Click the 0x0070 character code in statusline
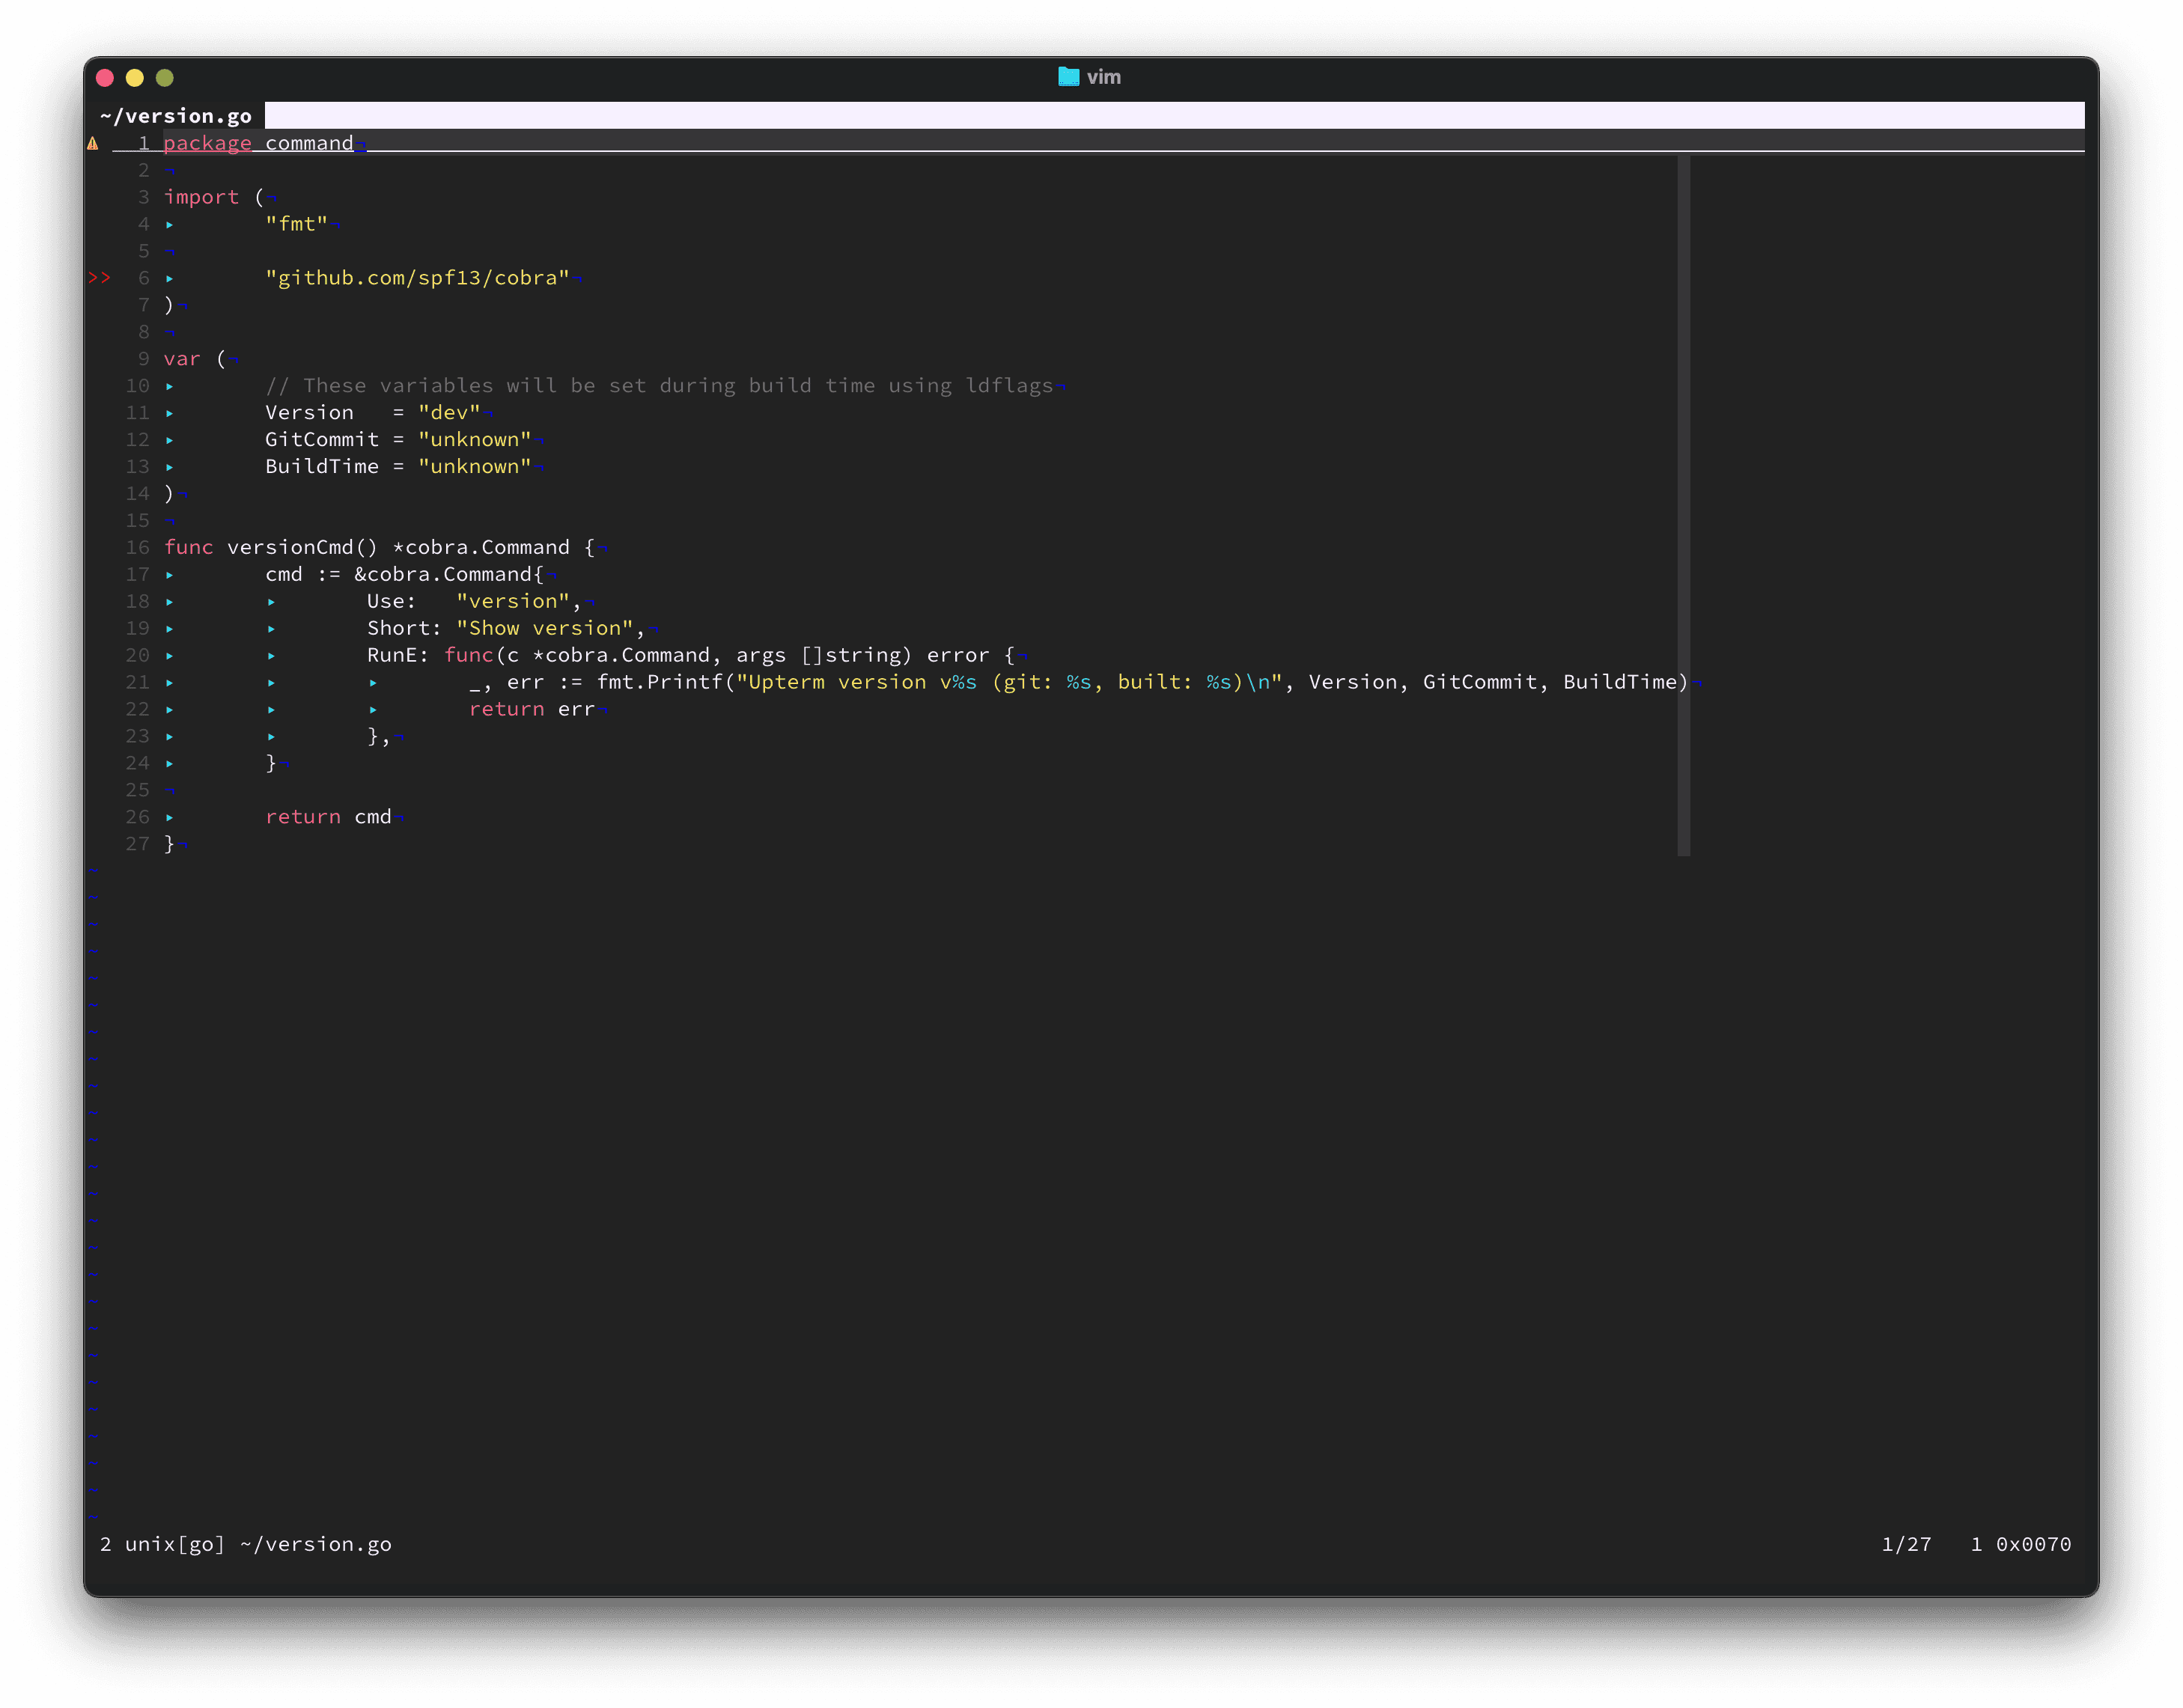The height and width of the screenshot is (1708, 2183). (x=2033, y=1544)
